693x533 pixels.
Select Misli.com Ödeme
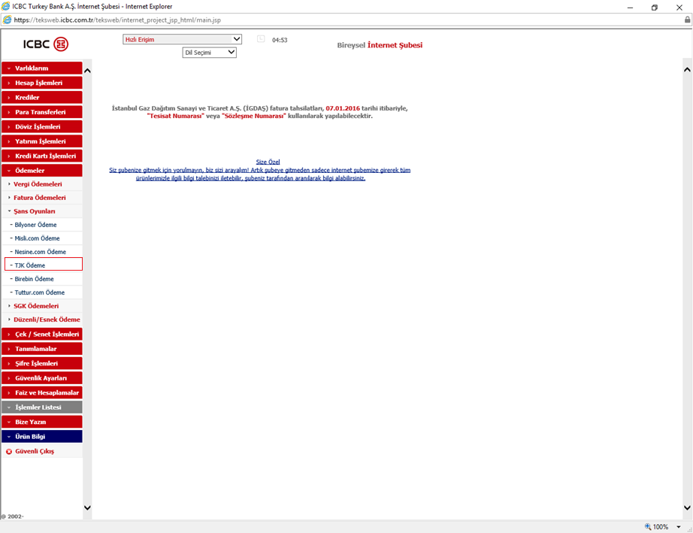click(x=44, y=238)
